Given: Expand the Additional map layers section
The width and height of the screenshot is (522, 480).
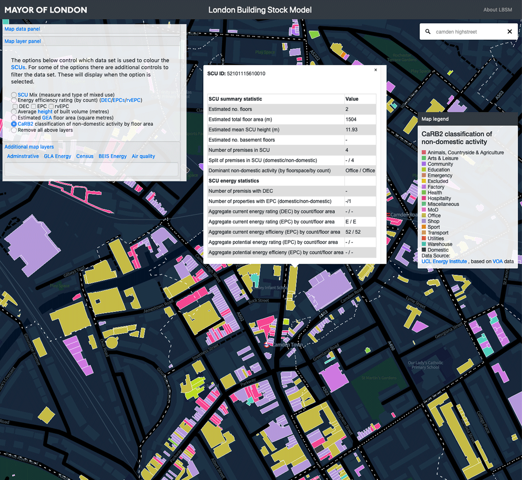Looking at the screenshot, I should [29, 147].
